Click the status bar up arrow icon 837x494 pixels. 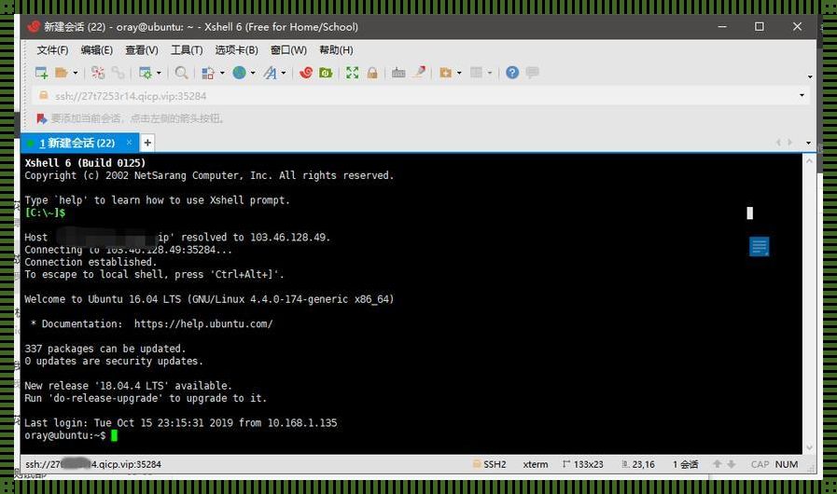718,464
